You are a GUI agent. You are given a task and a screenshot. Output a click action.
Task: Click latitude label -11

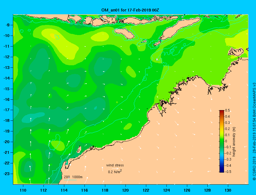pos(6,47)
